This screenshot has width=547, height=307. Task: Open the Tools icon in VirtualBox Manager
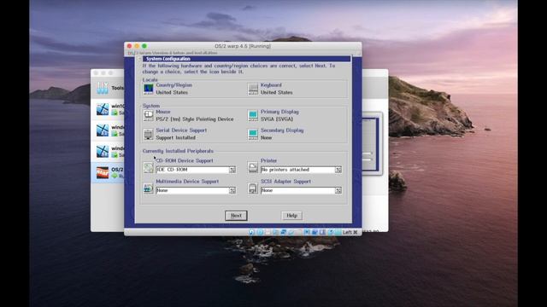[103, 88]
